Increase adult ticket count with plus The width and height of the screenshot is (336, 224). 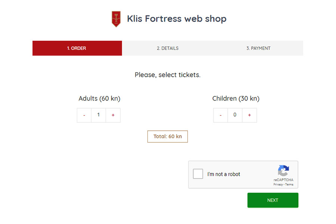pyautogui.click(x=113, y=115)
